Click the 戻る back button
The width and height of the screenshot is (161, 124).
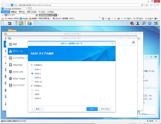point(38,109)
